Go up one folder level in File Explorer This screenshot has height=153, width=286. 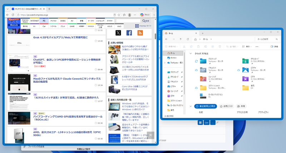point(181,39)
